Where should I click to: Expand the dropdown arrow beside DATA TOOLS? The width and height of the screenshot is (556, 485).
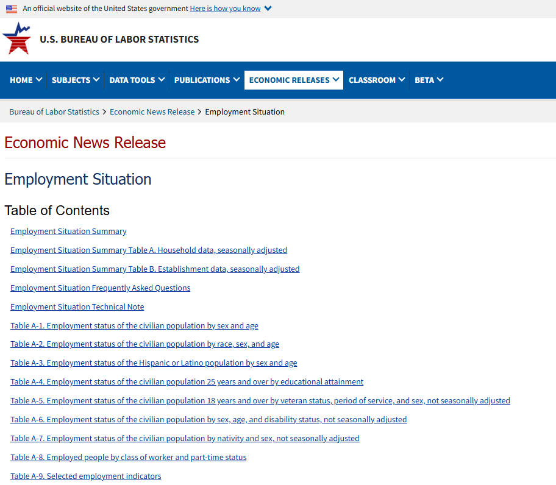(162, 80)
